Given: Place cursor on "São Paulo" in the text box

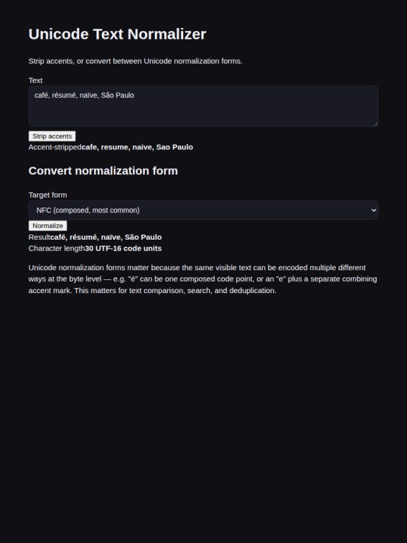Looking at the screenshot, I should 118,95.
